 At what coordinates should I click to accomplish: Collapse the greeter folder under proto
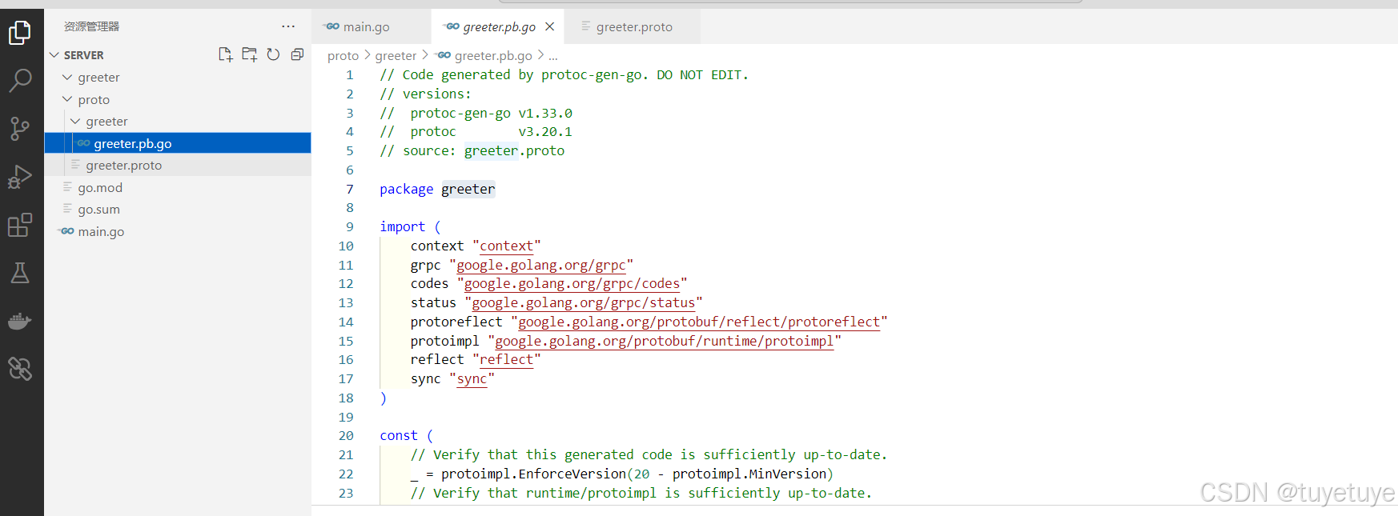pos(75,122)
